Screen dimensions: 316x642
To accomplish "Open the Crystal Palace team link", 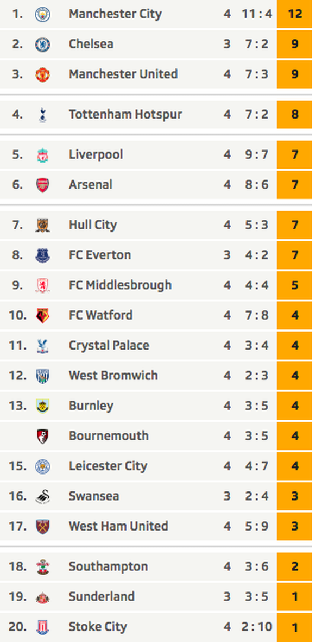I will click(x=109, y=346).
